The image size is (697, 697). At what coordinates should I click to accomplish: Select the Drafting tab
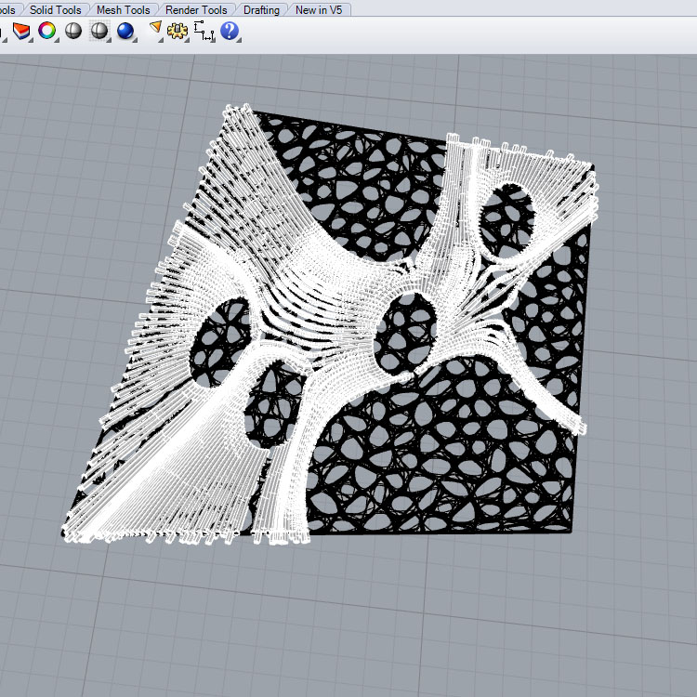pyautogui.click(x=261, y=9)
